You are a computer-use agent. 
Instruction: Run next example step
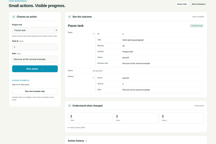click(x=35, y=91)
